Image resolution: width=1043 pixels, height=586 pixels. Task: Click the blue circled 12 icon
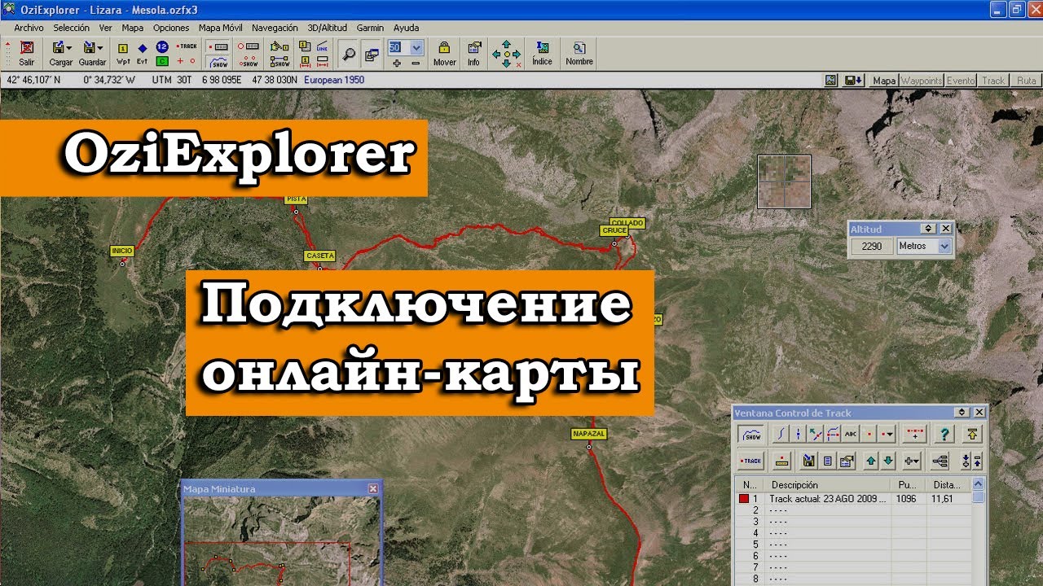coord(162,46)
